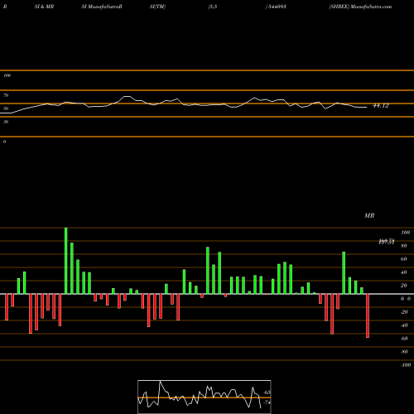Click the "SI MunafaSutraR" header text

pyautogui.click(x=102, y=7)
